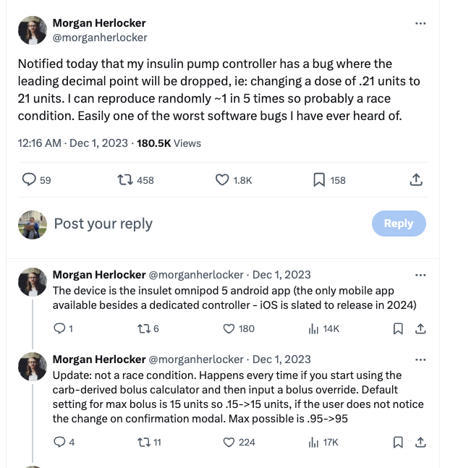Screen dimensions: 458x468
Task: Share the Update not a race condition reply
Action: [420, 442]
